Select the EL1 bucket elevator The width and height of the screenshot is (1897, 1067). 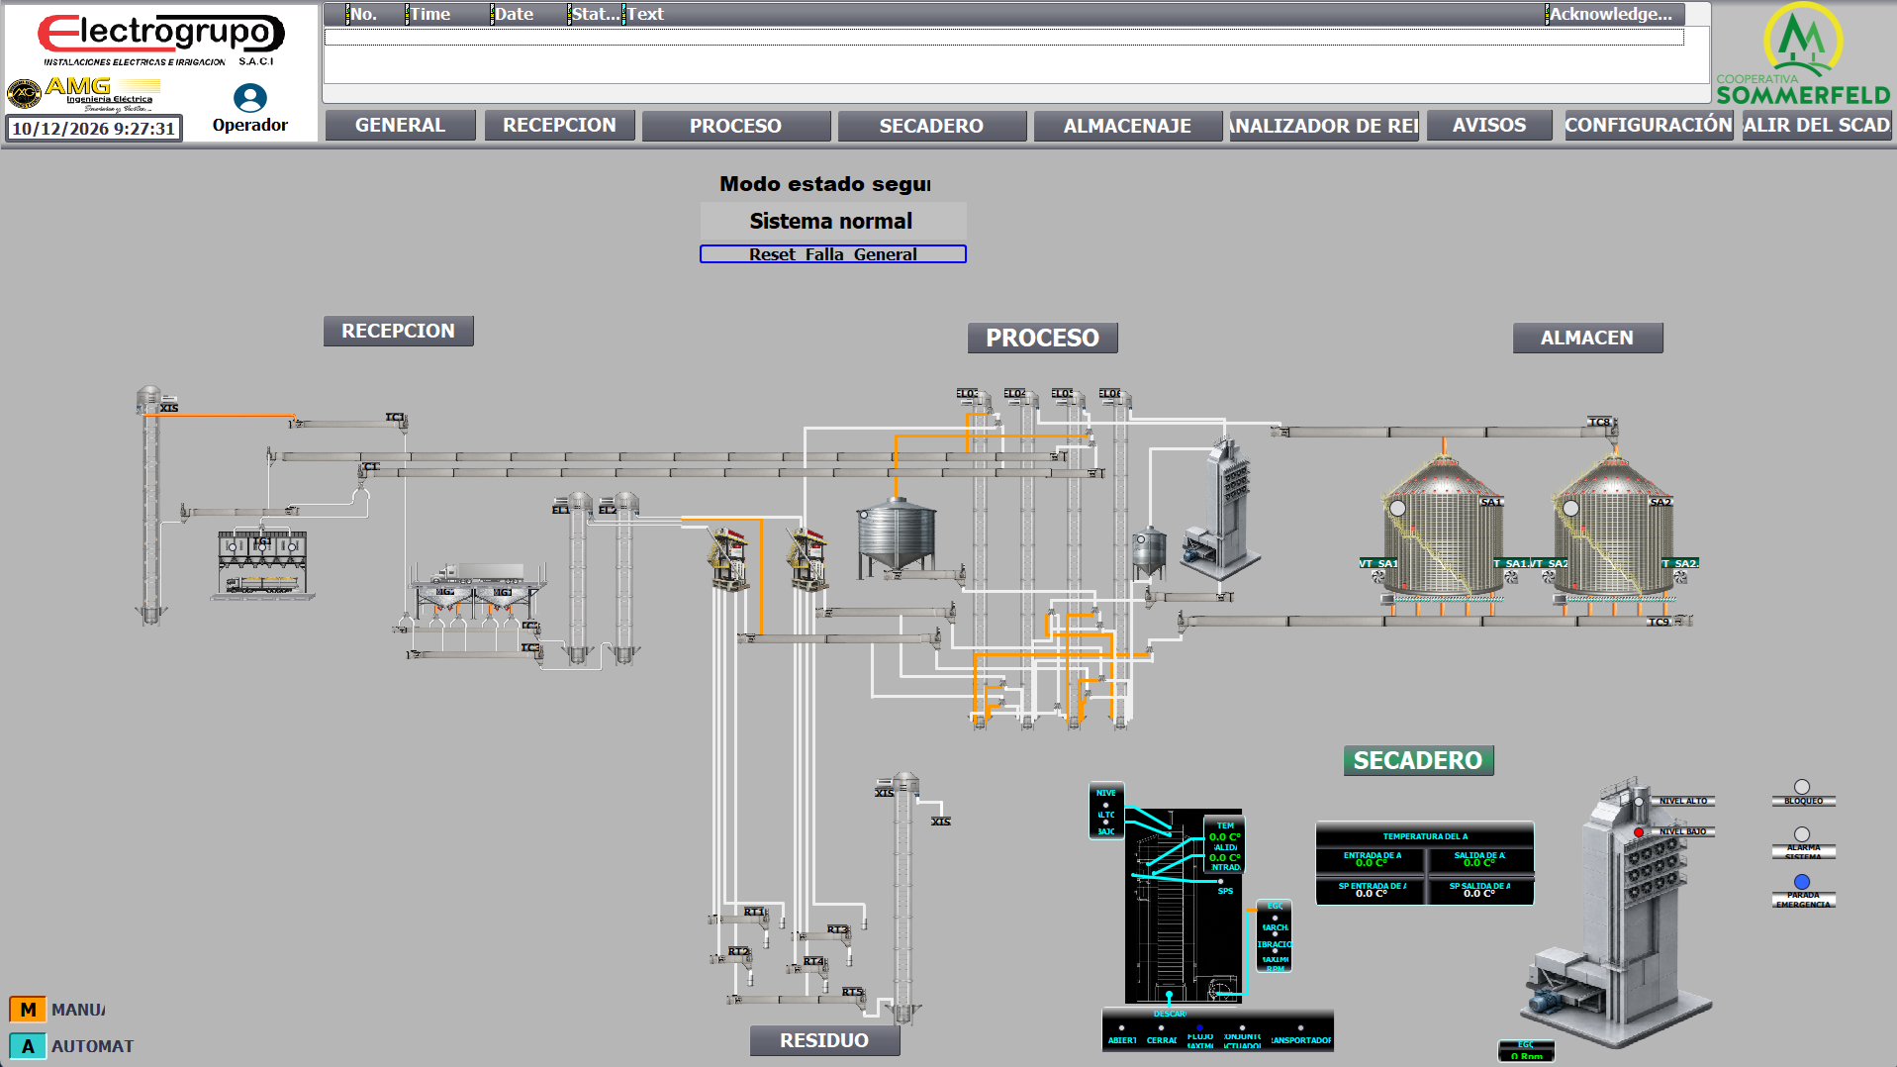coord(578,577)
